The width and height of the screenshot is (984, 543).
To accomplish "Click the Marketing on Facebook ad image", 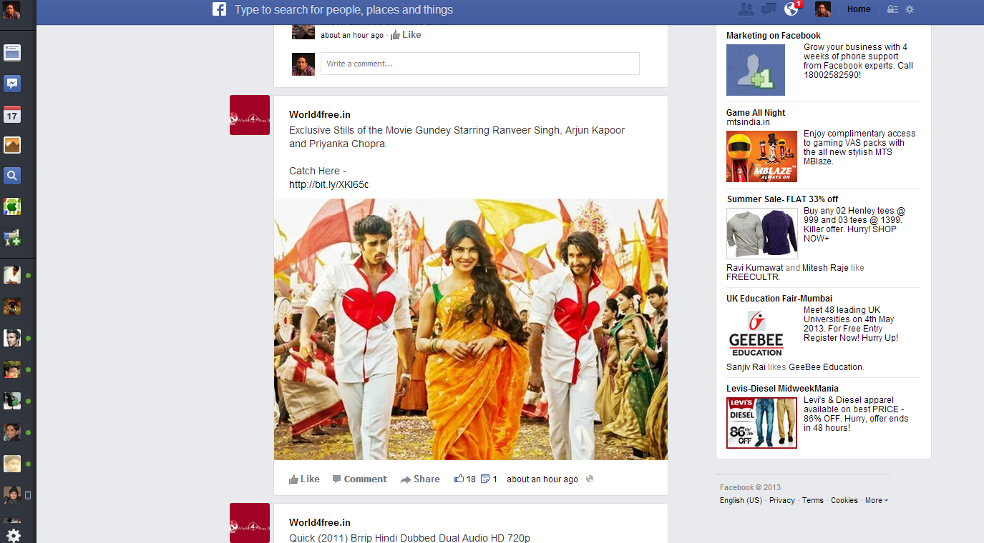I will (756, 70).
